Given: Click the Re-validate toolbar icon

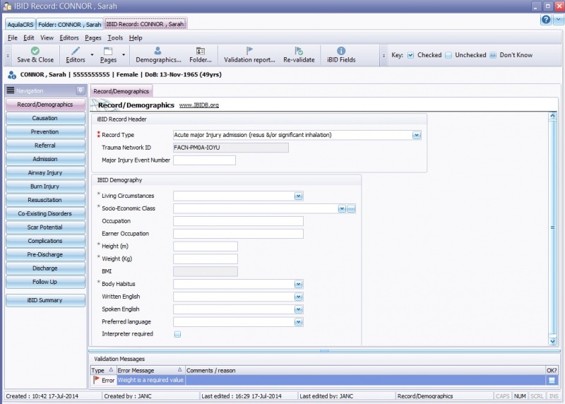Looking at the screenshot, I should click(299, 52).
